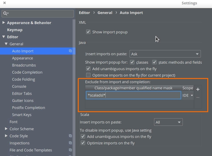
Task: Click project-level icon beside File and Code Templates
Action: pyautogui.click(x=71, y=150)
